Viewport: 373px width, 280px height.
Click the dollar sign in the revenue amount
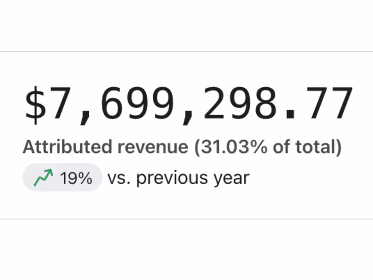[x=35, y=105]
